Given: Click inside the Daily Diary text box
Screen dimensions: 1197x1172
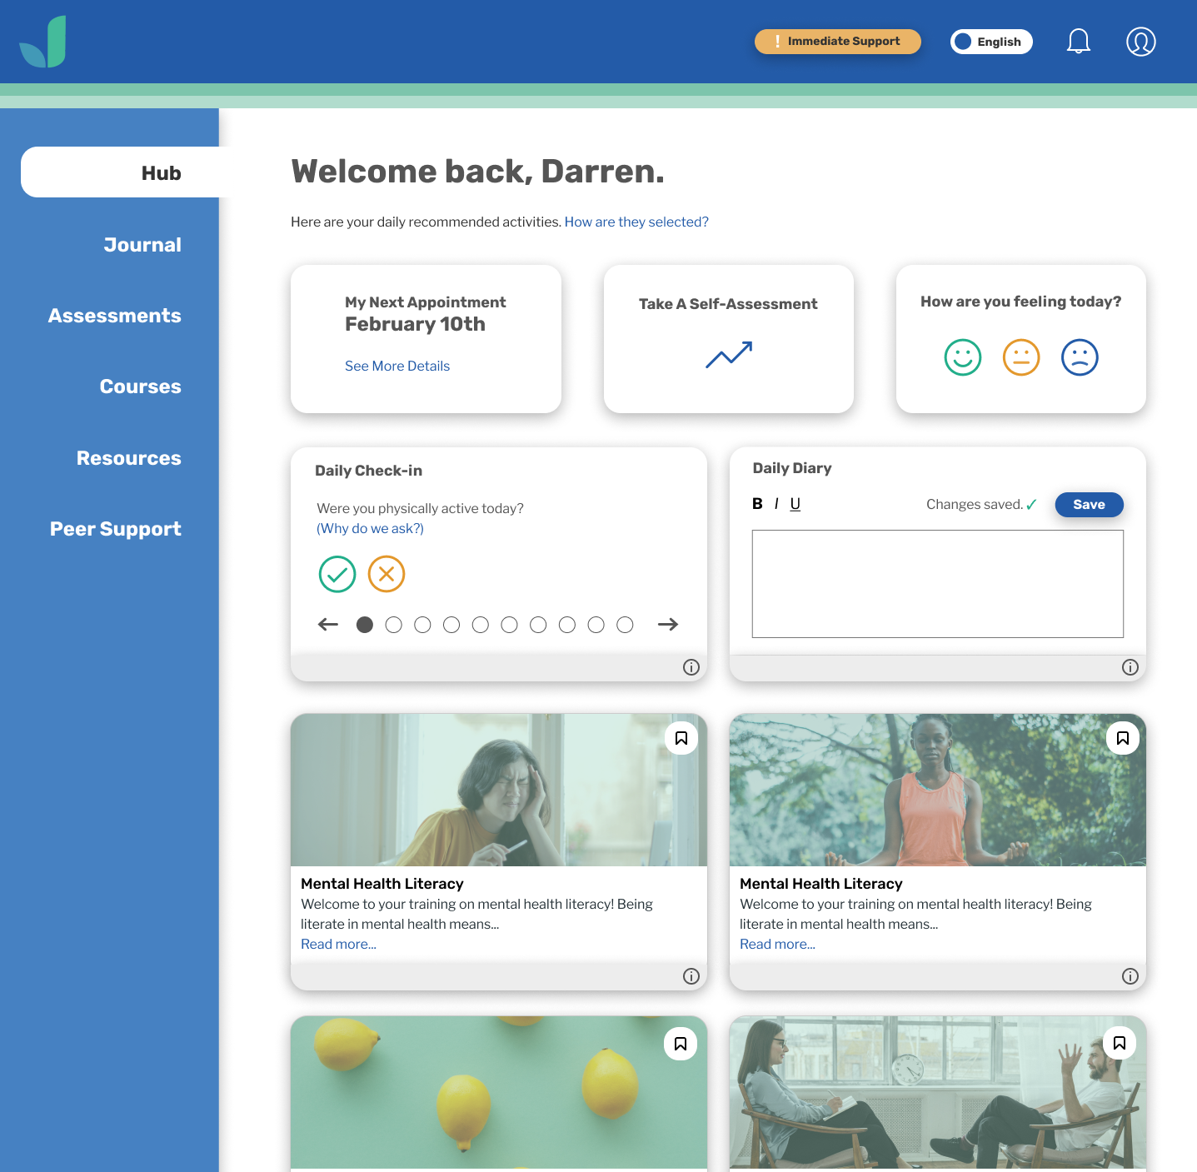Looking at the screenshot, I should pyautogui.click(x=937, y=584).
